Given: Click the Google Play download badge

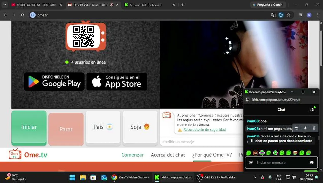Looking at the screenshot, I should [54, 82].
